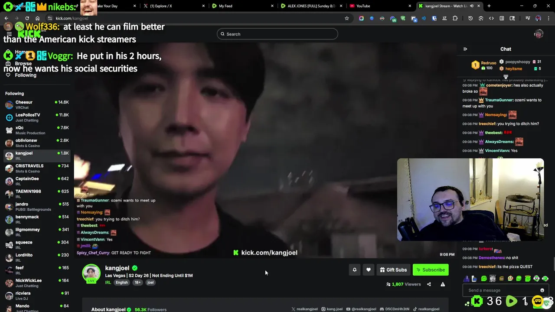Open NickWickLee channel in sidebar
Image resolution: width=555 pixels, height=312 pixels.
pyautogui.click(x=37, y=283)
